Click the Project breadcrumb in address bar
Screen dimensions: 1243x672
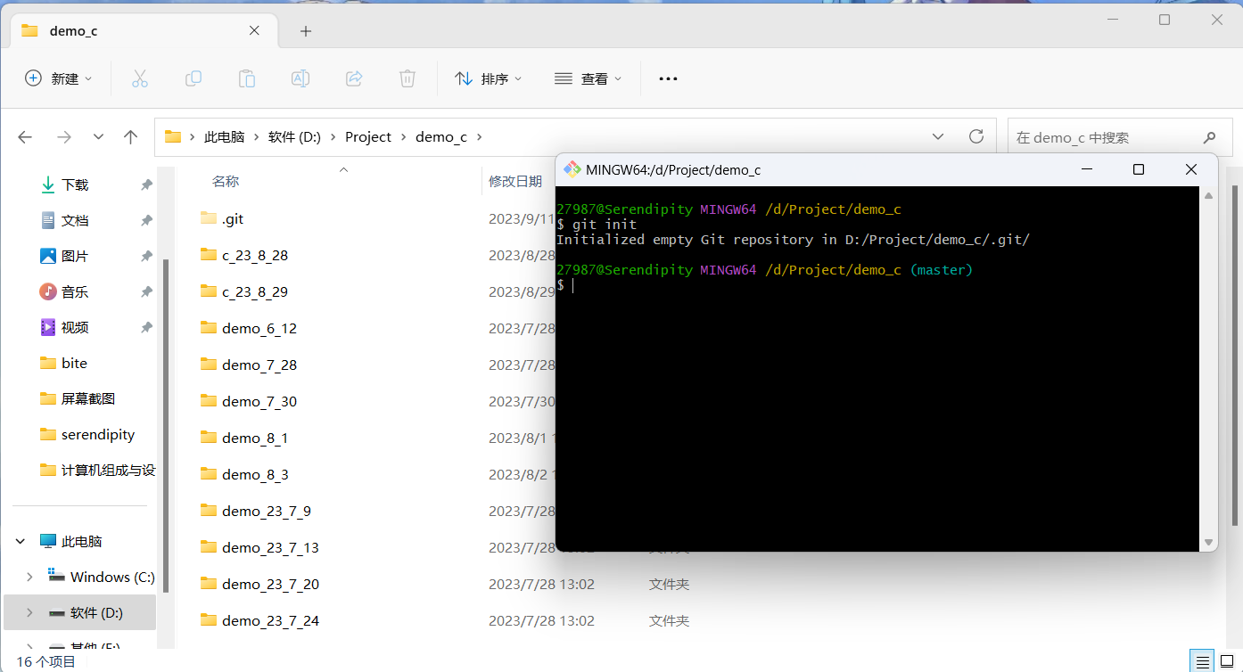pyautogui.click(x=368, y=136)
